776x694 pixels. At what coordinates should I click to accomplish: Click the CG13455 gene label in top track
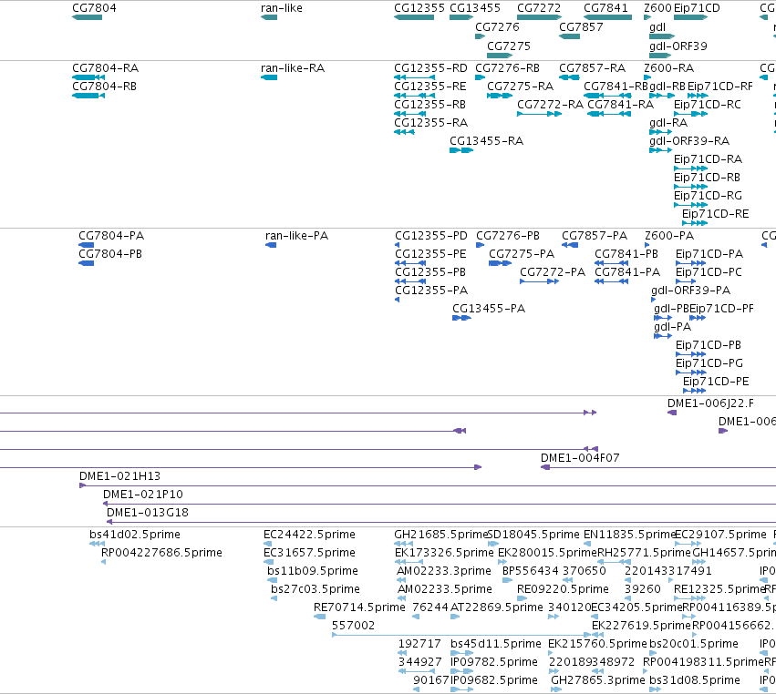(x=474, y=8)
